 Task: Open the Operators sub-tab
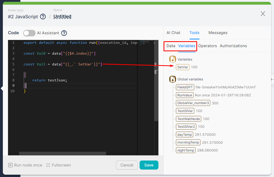point(207,46)
